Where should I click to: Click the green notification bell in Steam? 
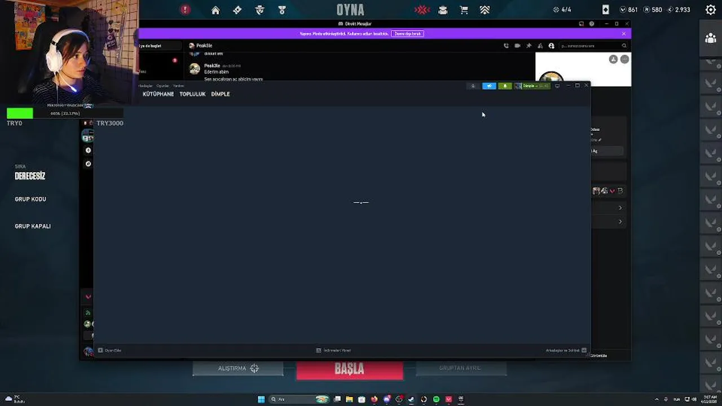(505, 86)
